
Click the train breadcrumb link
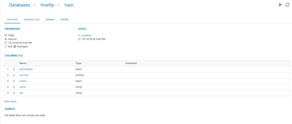(x=69, y=5)
